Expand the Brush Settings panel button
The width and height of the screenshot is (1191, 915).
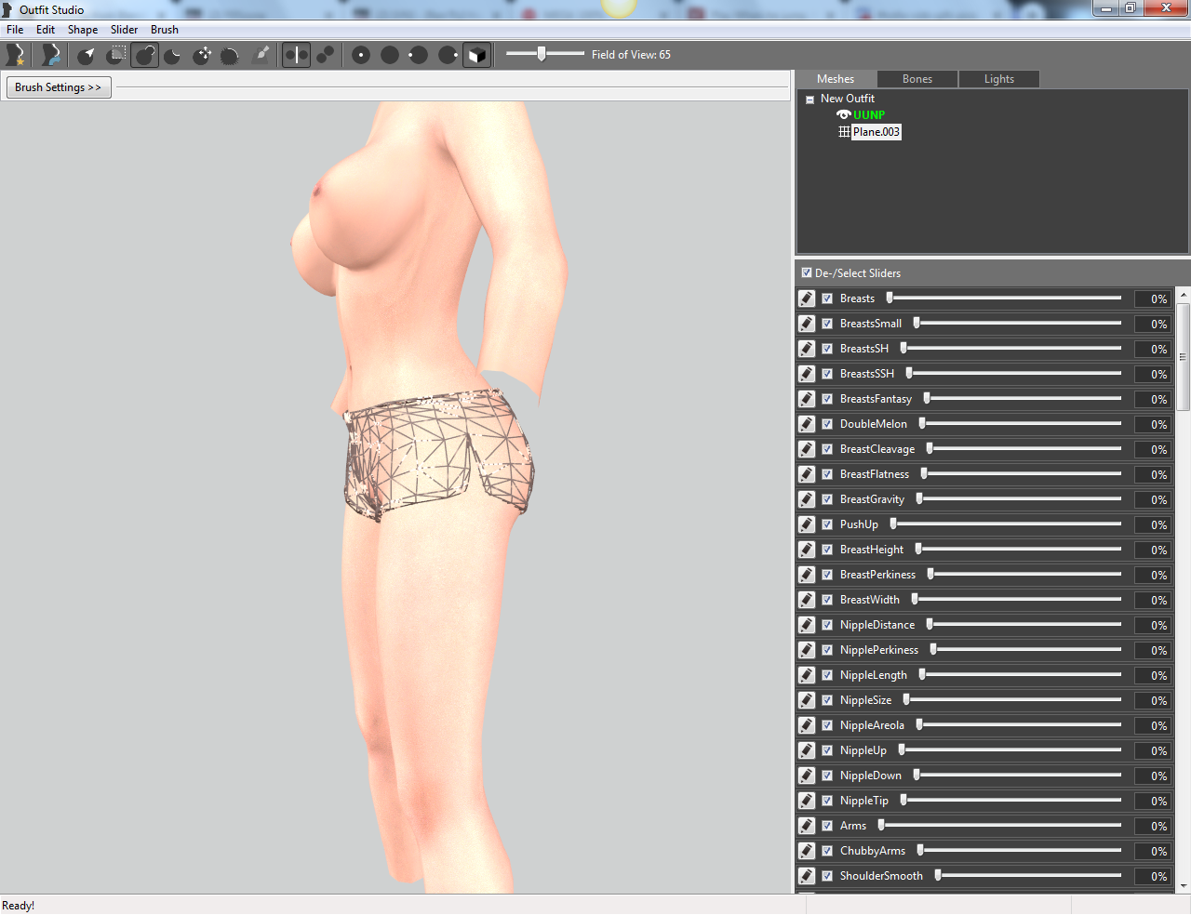[59, 87]
